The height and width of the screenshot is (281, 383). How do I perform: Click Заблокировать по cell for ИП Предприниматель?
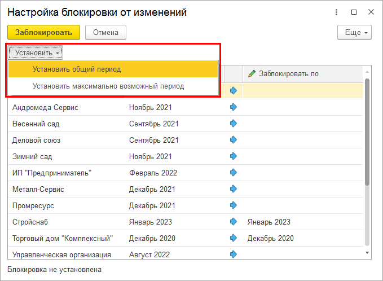[302, 173]
